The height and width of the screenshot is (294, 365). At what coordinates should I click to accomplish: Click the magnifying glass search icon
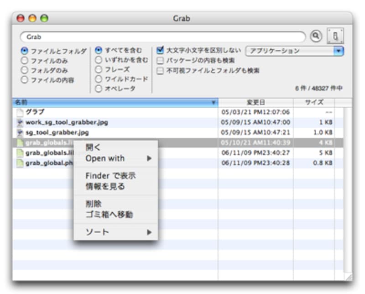click(x=316, y=36)
